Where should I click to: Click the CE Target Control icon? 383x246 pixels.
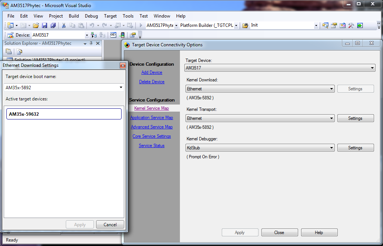tap(113, 35)
